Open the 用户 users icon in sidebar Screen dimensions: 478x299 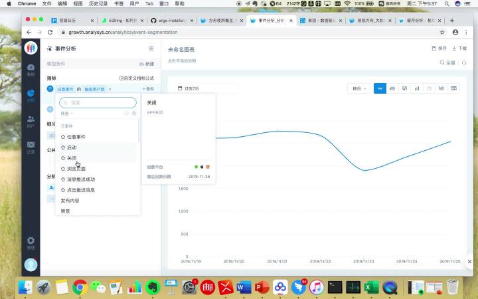(x=31, y=121)
